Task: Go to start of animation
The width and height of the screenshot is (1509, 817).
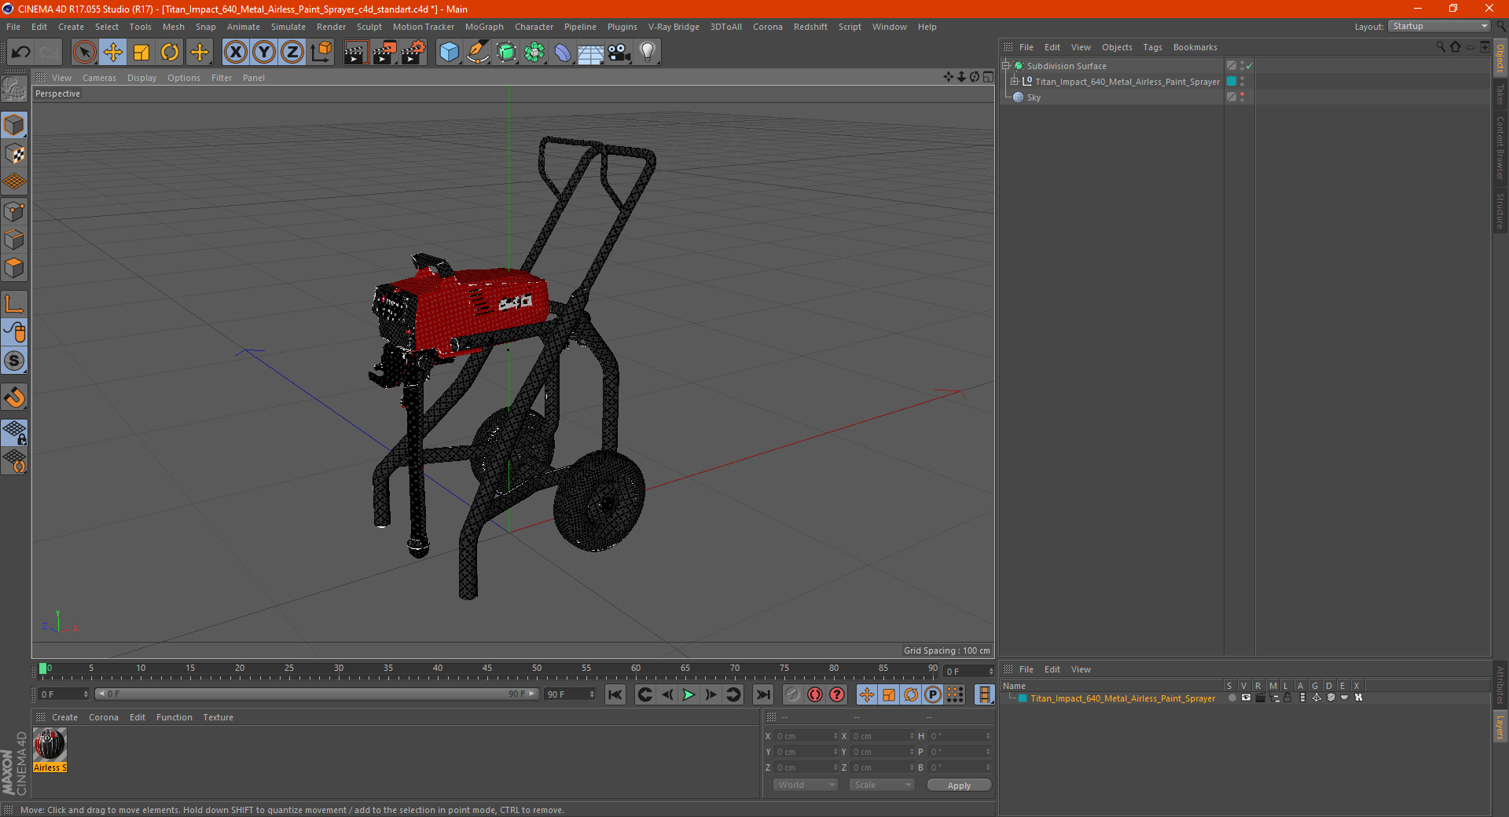Action: coord(615,694)
